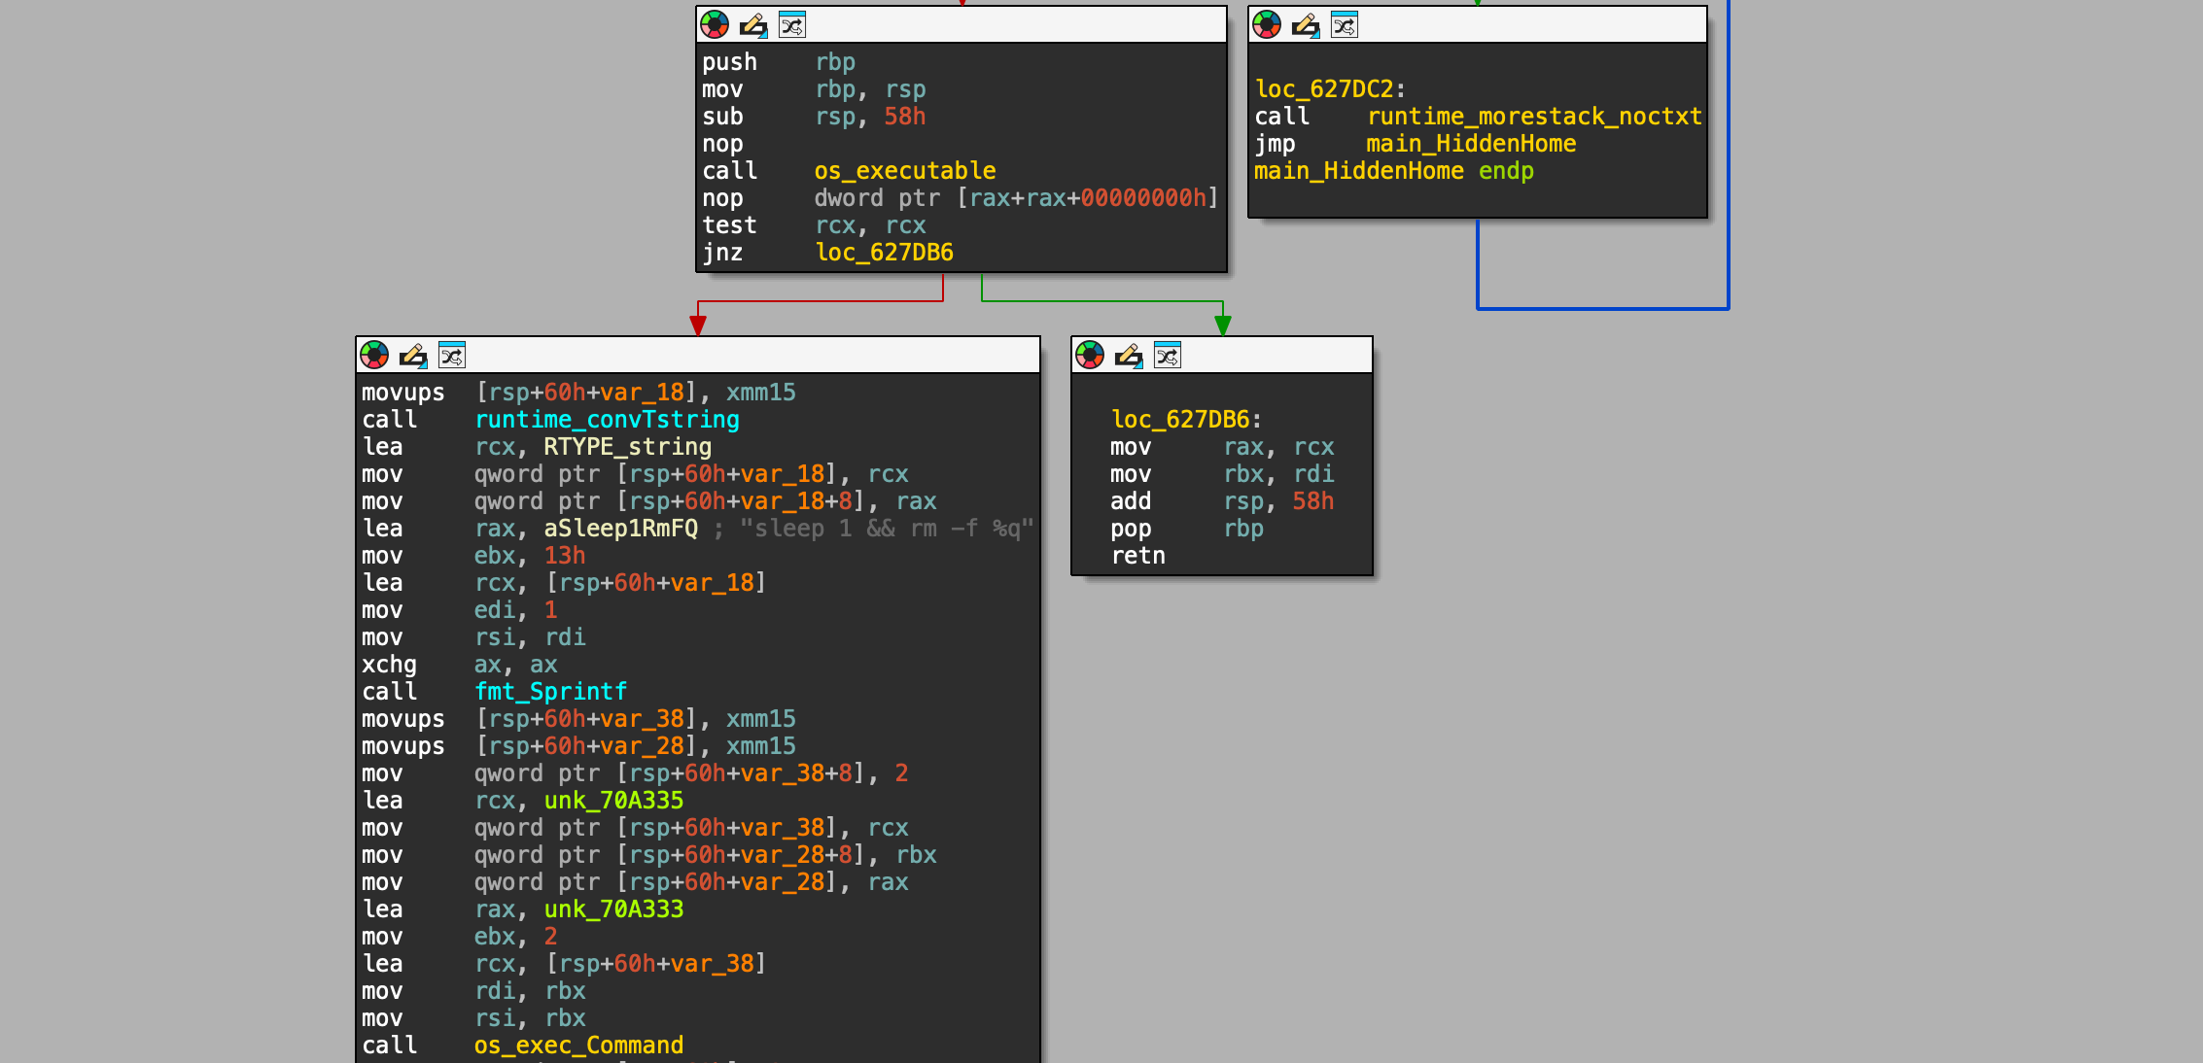The width and height of the screenshot is (2203, 1063).
Task: Click loc_627DB6 jnz jump target
Action: [884, 253]
